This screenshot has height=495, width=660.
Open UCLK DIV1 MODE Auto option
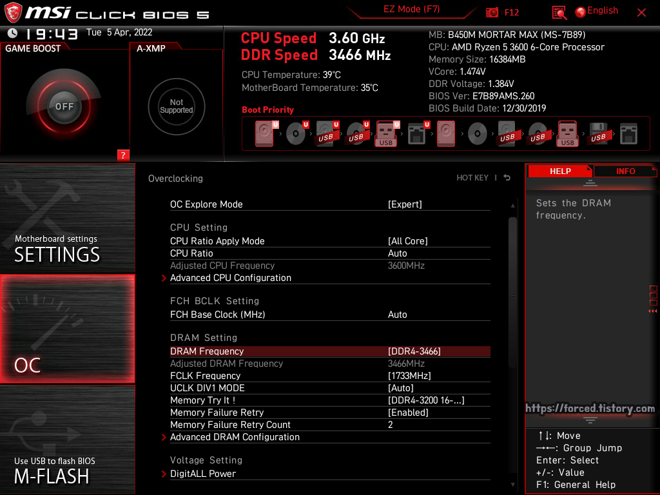(330, 387)
